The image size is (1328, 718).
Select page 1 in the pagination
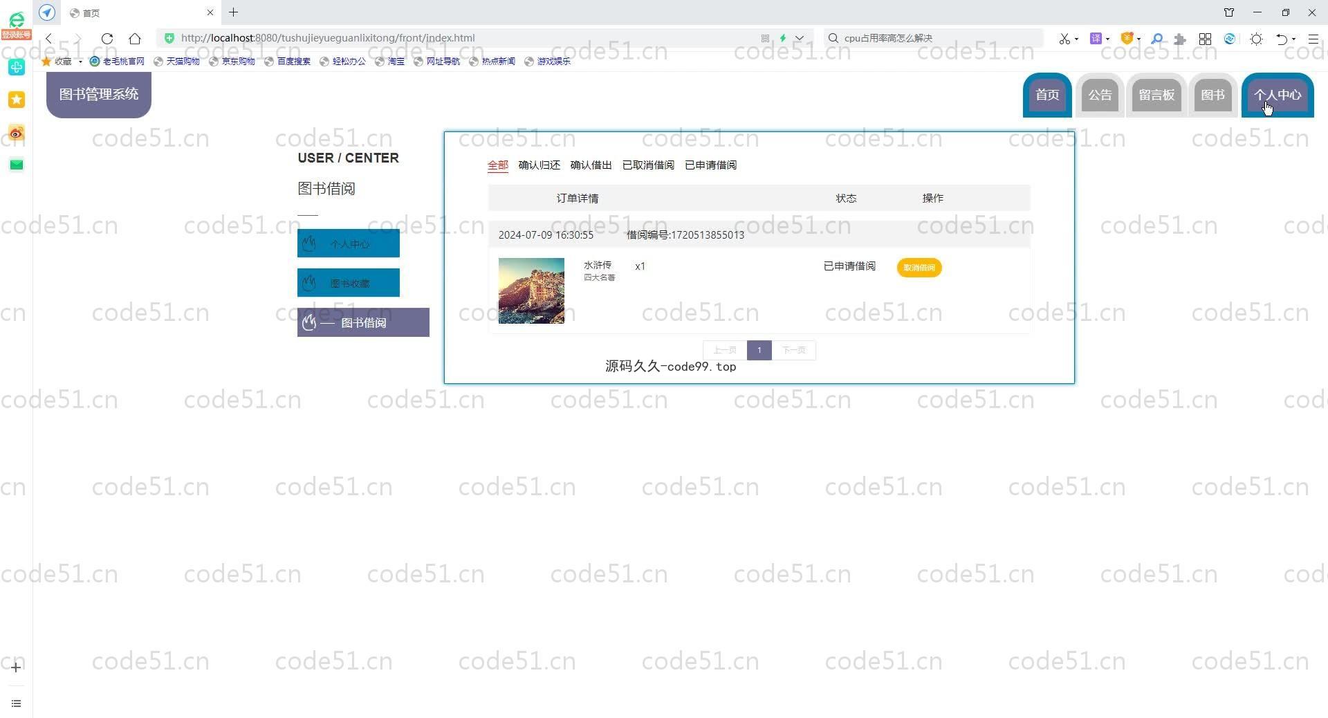(759, 350)
